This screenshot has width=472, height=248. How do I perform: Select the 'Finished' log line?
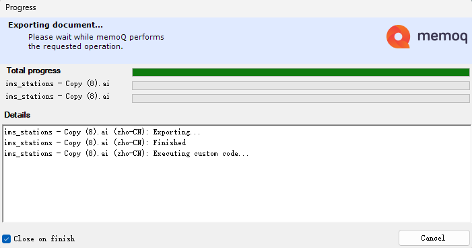(95, 142)
